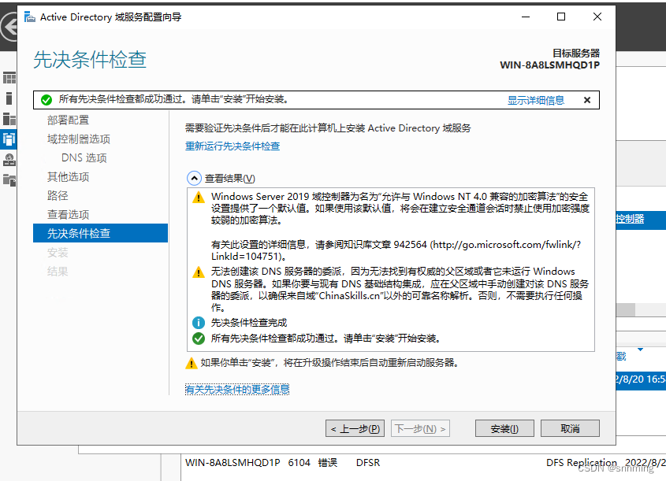Click event ID 6104 in Server Manager
Screen dimensions: 666x481
(299, 463)
